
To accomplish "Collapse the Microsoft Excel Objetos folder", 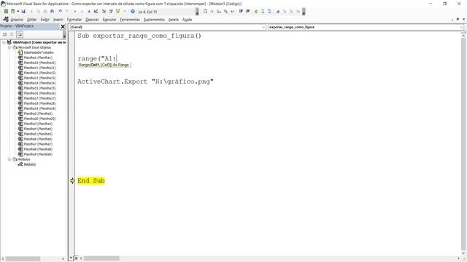I will (x=9, y=47).
